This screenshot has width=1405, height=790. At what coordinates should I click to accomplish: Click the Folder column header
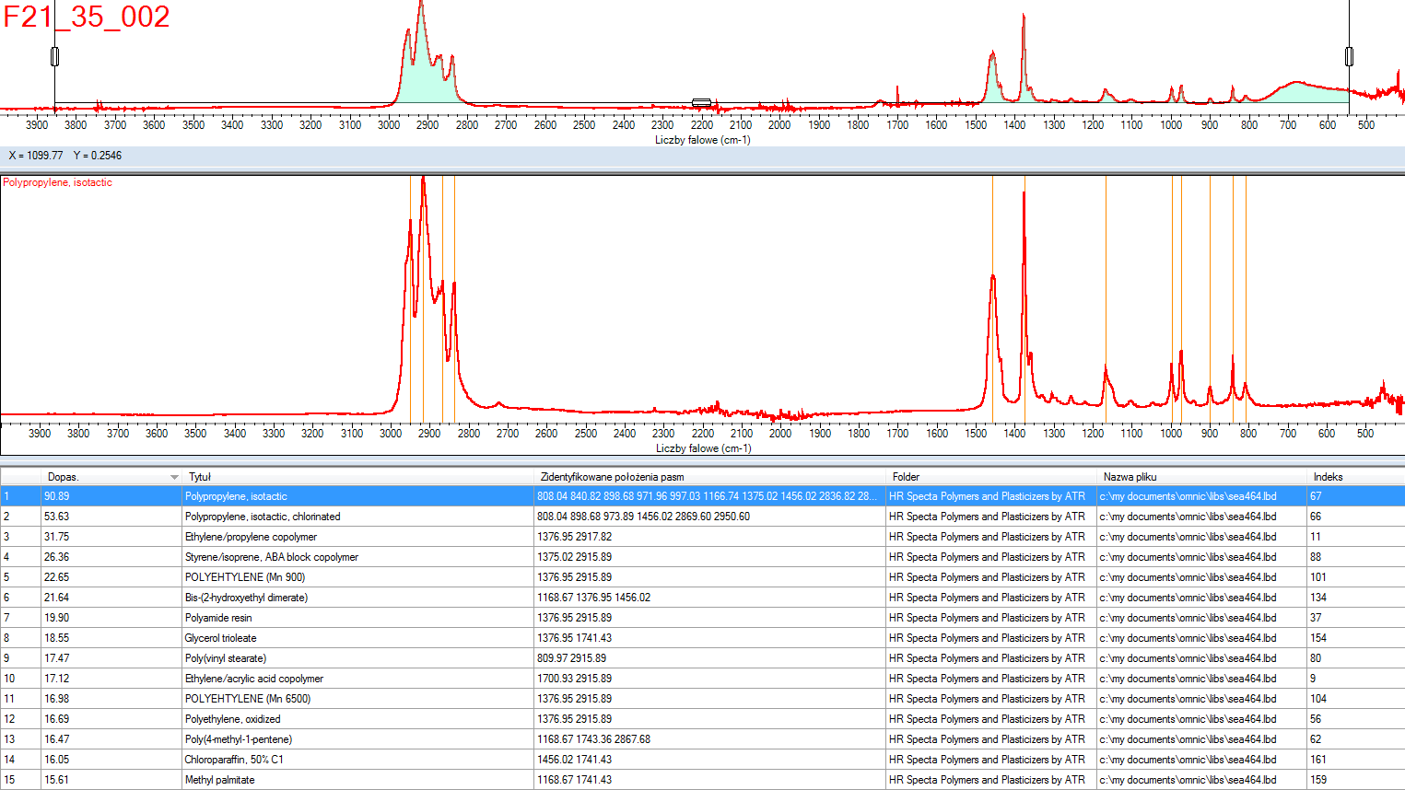click(906, 477)
